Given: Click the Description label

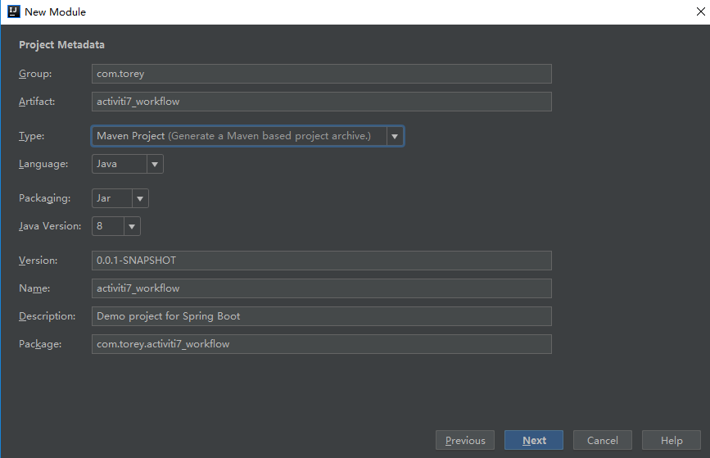Looking at the screenshot, I should (47, 316).
